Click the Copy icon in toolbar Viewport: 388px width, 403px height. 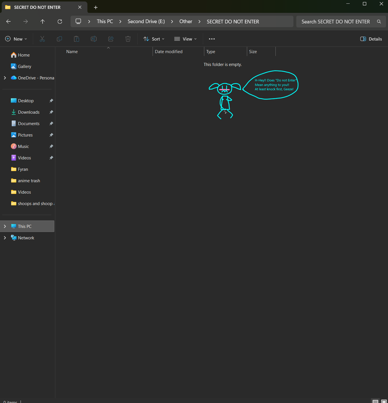click(59, 39)
